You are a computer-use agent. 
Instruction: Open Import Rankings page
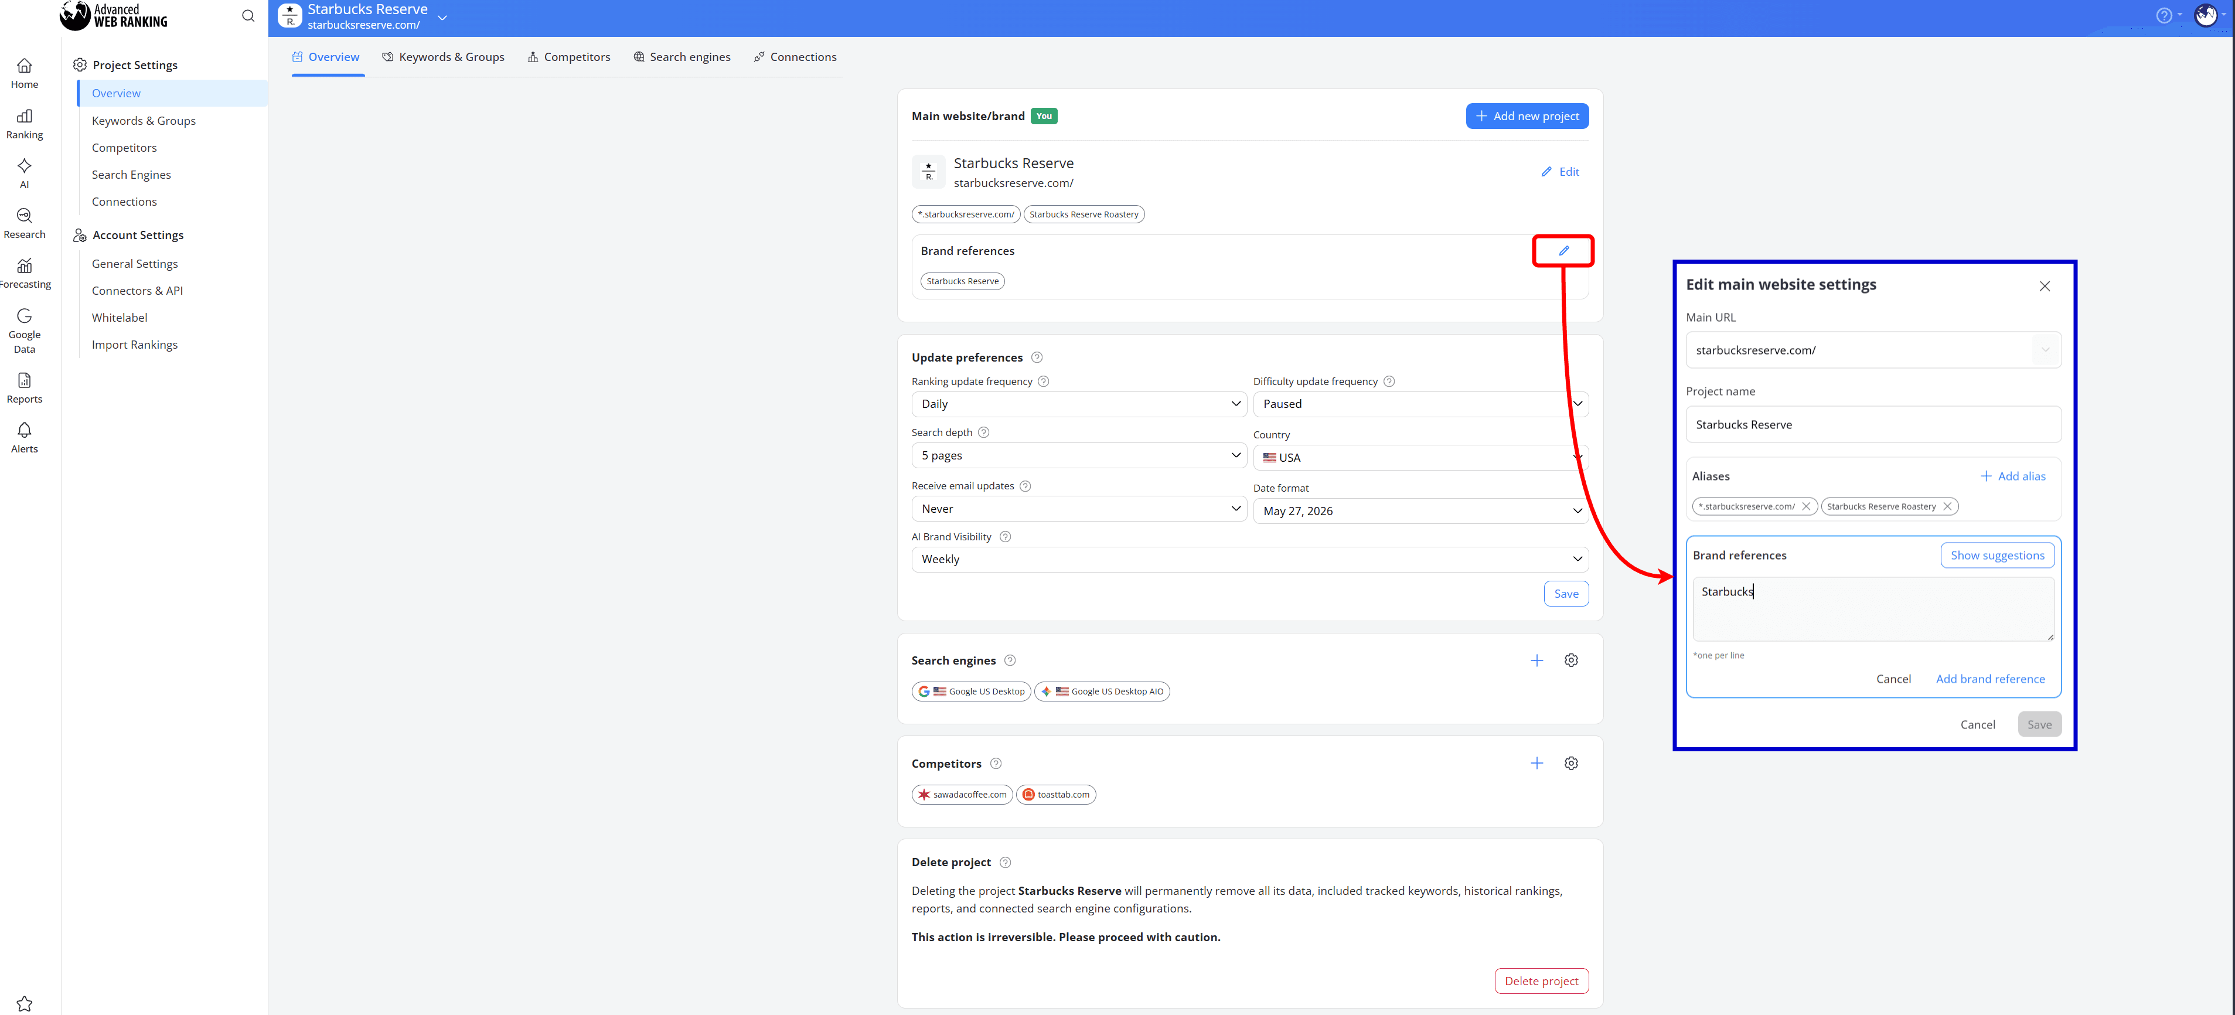(135, 345)
